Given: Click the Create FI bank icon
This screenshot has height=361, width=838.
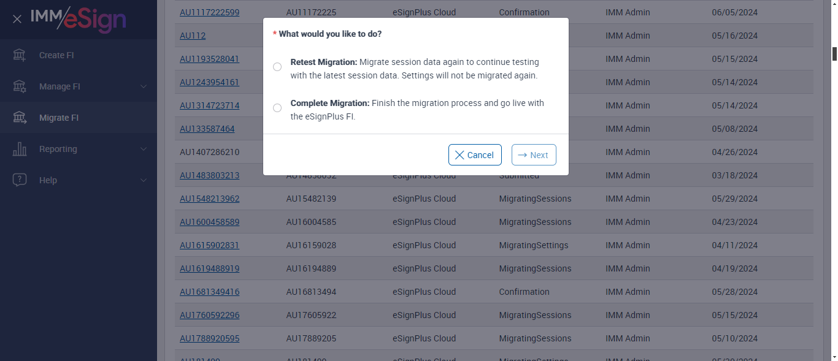Looking at the screenshot, I should (20, 55).
